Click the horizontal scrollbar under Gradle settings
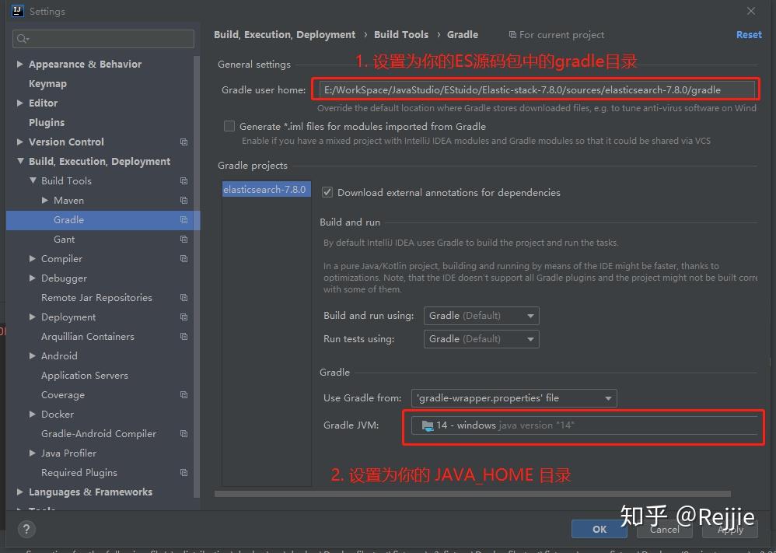This screenshot has width=776, height=553. [x=473, y=494]
